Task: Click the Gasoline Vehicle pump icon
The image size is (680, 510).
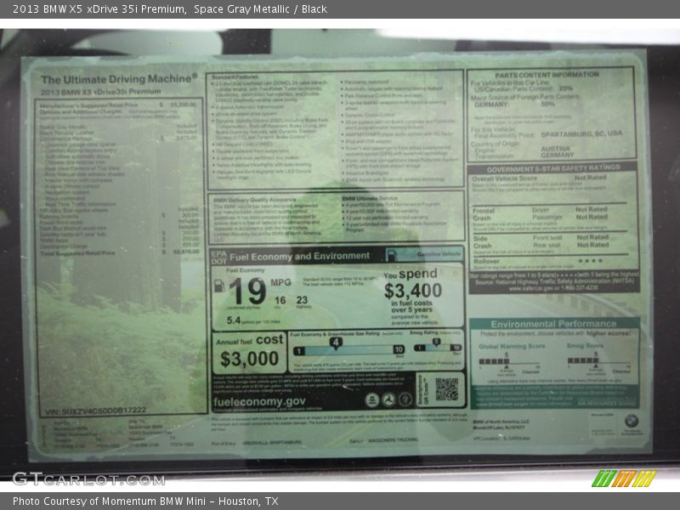Action: click(392, 255)
